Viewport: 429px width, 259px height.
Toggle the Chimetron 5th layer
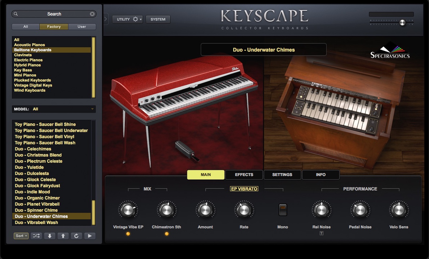point(167,234)
